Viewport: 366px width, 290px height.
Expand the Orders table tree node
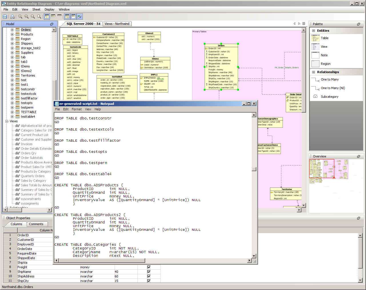tap(12, 30)
